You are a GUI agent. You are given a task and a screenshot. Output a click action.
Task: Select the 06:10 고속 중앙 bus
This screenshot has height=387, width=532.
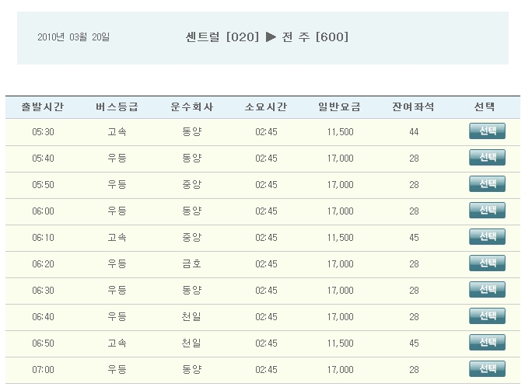[487, 237]
